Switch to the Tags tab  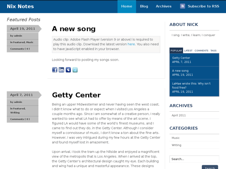point(214,51)
